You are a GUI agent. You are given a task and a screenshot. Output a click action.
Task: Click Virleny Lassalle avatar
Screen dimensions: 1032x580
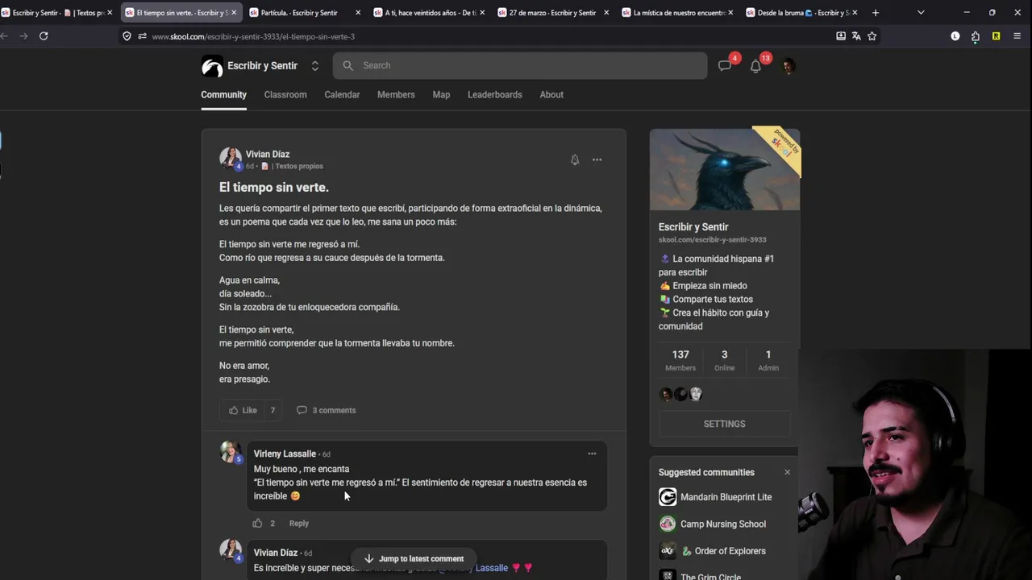click(x=231, y=453)
